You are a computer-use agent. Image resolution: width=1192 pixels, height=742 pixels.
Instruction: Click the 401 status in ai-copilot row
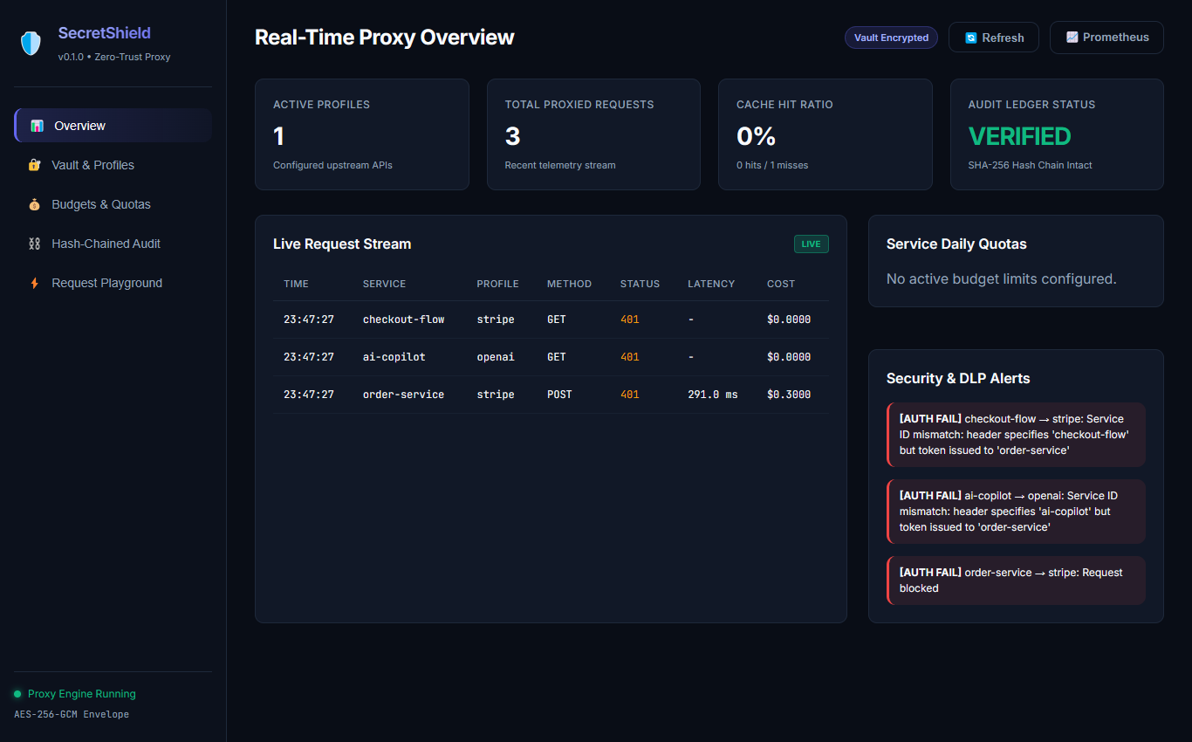tap(630, 357)
